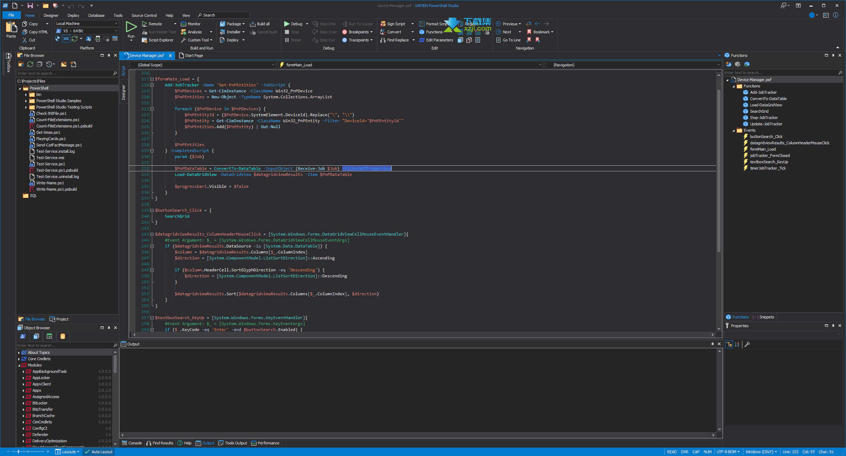Click the Copy HTML button
The width and height of the screenshot is (846, 456).
(x=35, y=32)
